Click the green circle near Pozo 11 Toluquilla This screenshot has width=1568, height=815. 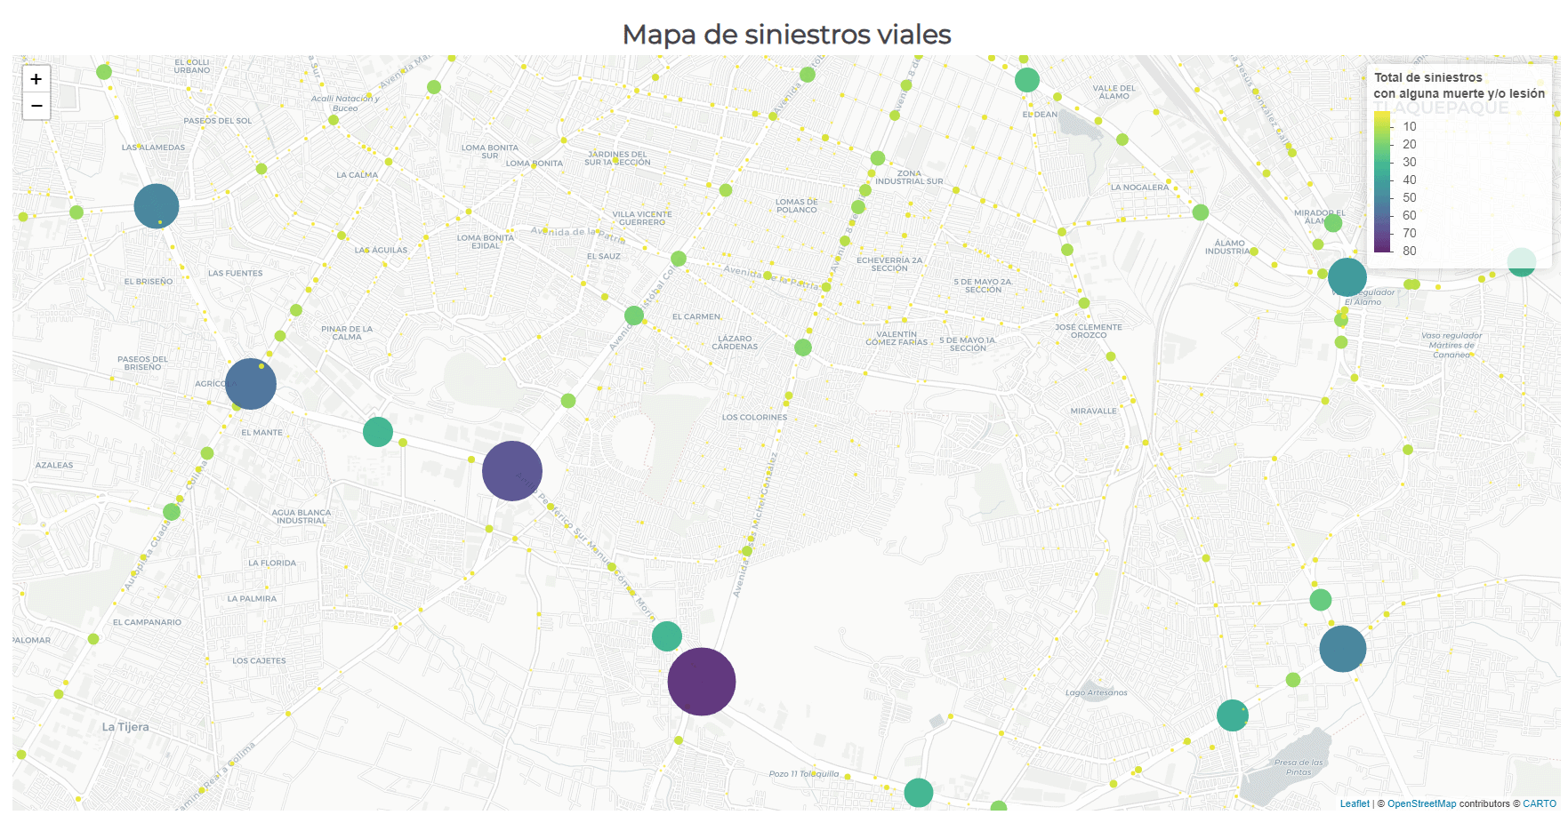(x=919, y=793)
